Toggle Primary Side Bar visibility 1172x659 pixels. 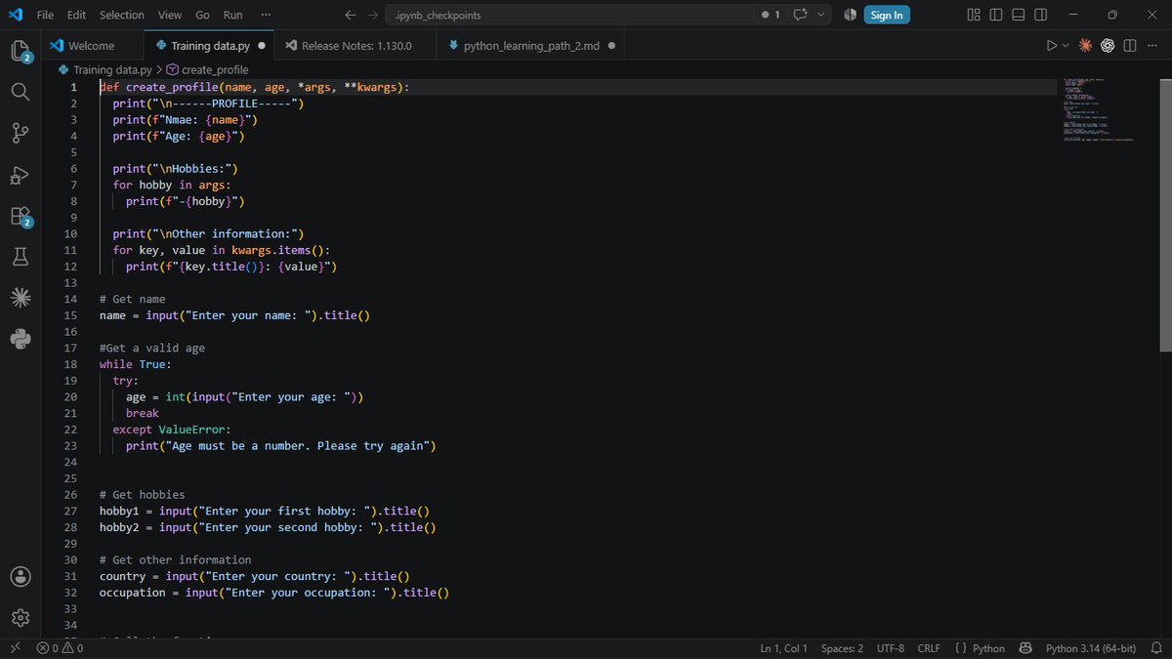(996, 15)
